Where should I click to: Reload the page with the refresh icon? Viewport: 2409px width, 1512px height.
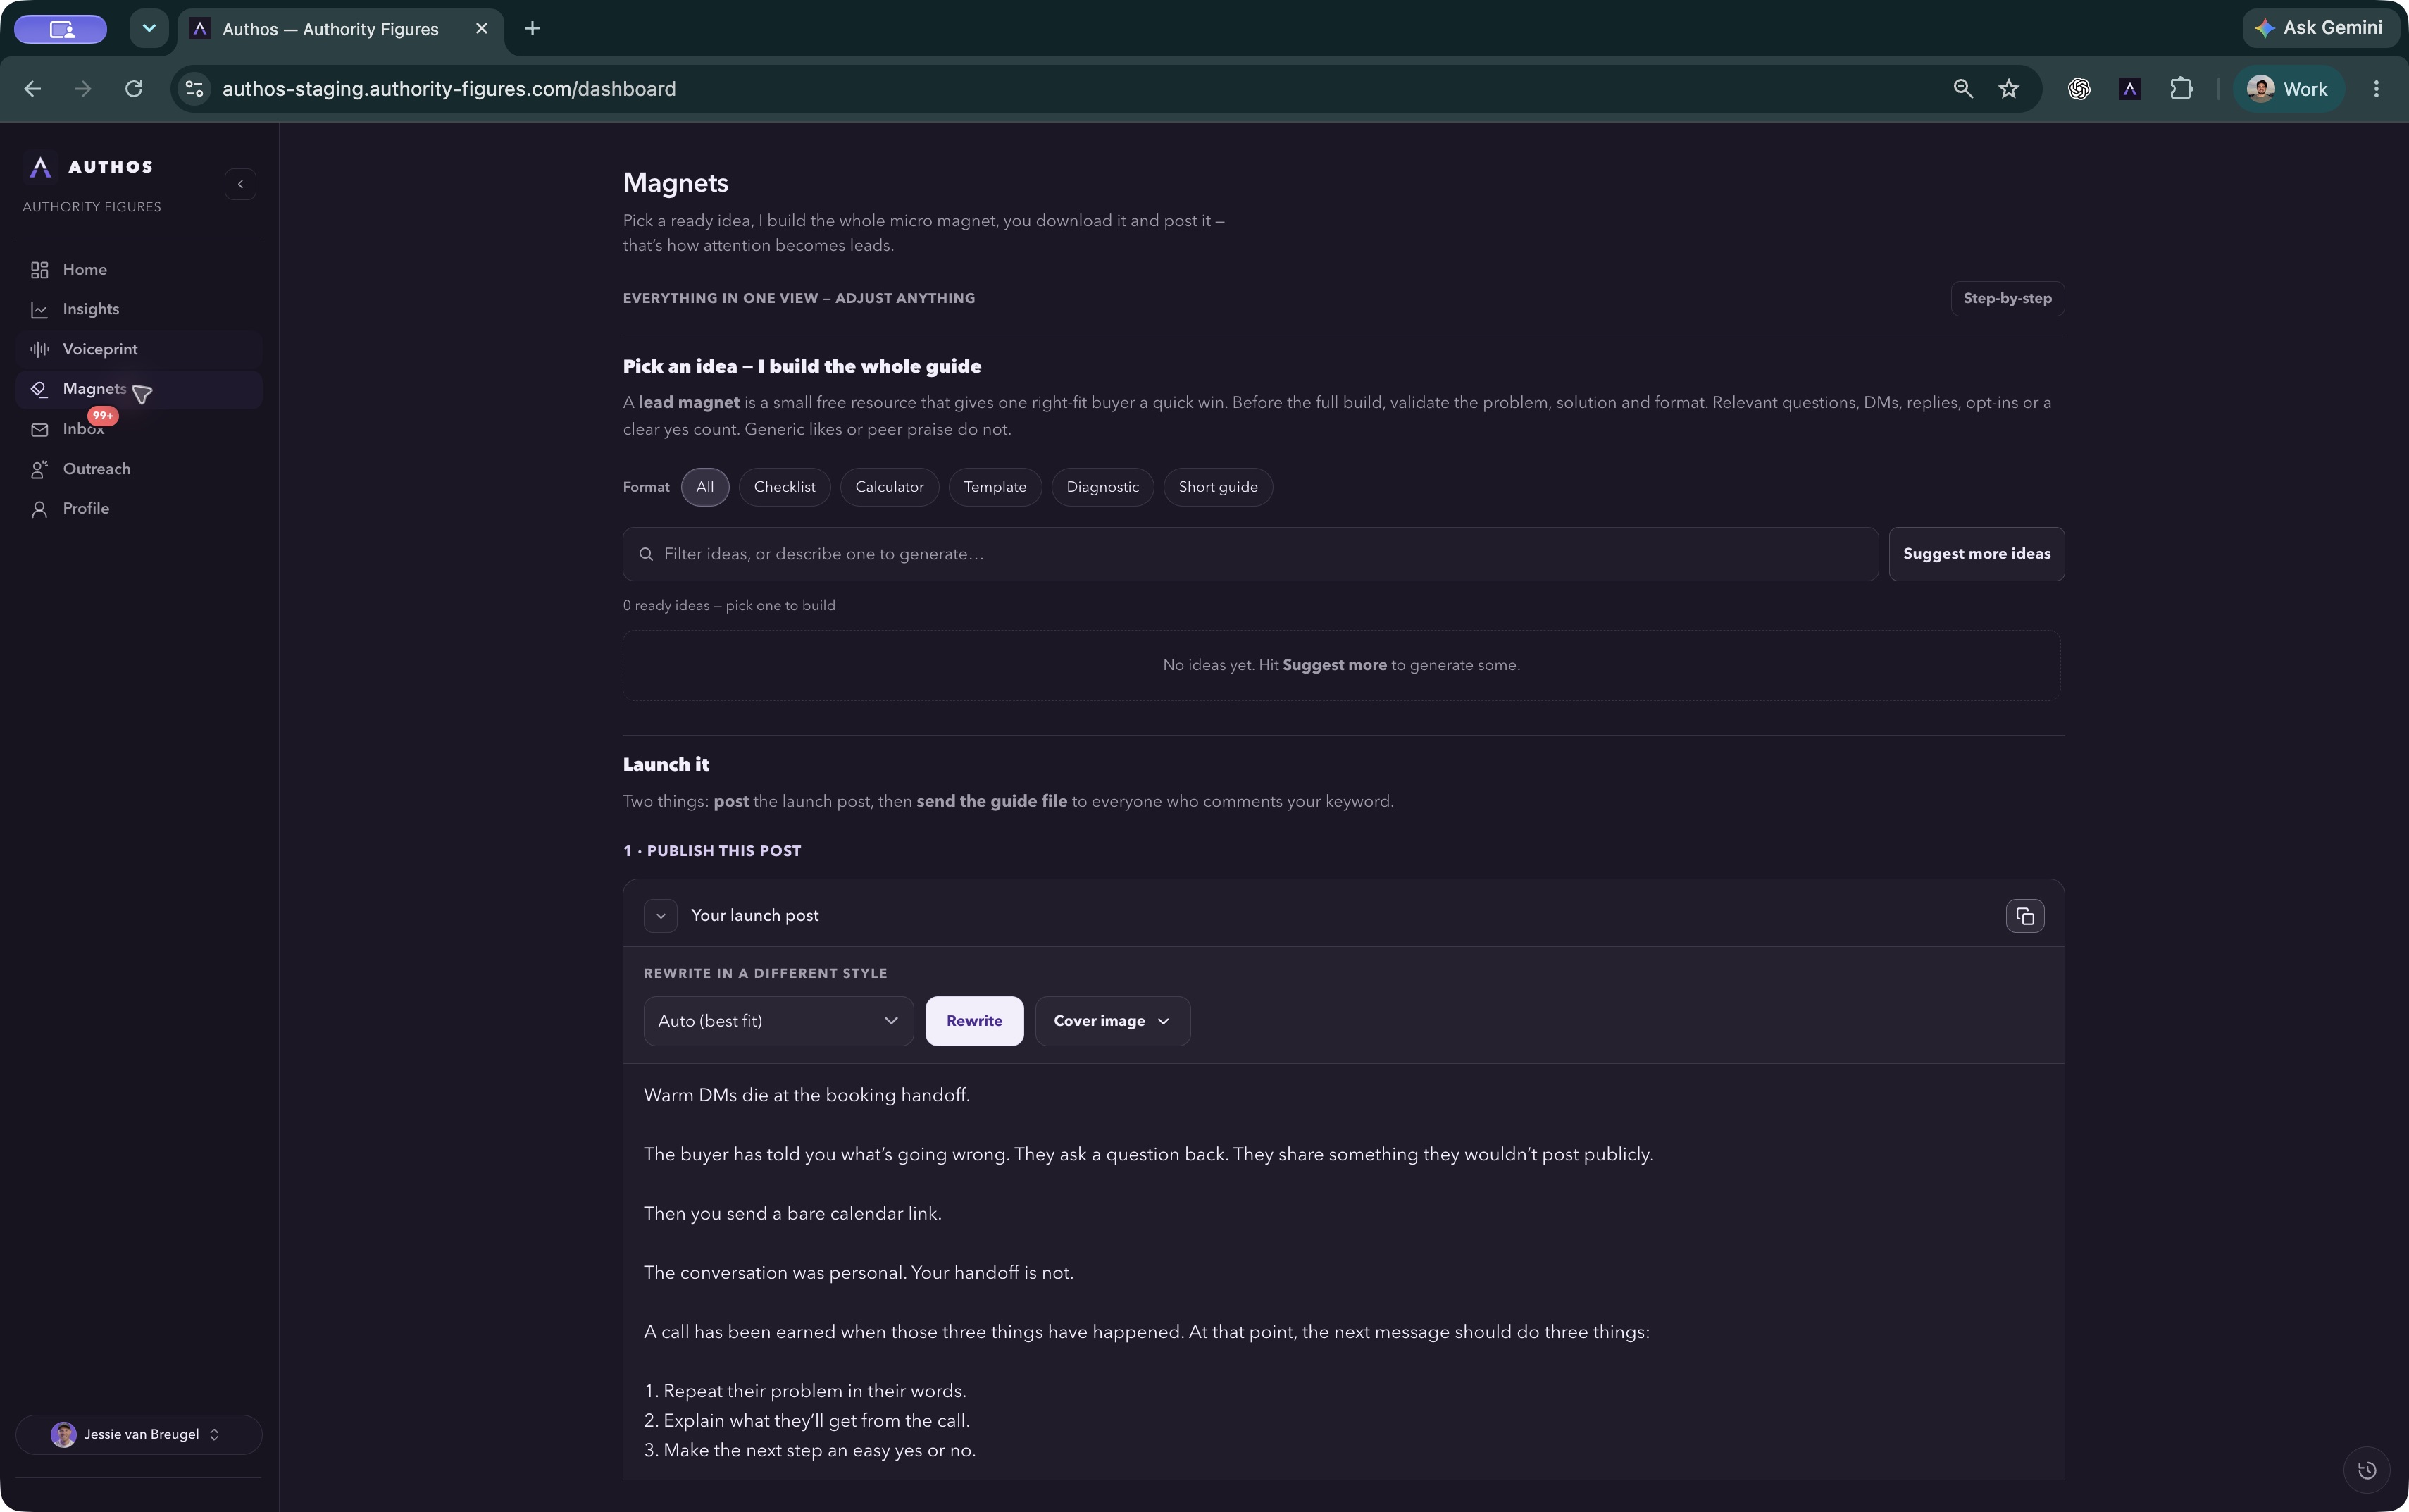[x=134, y=89]
